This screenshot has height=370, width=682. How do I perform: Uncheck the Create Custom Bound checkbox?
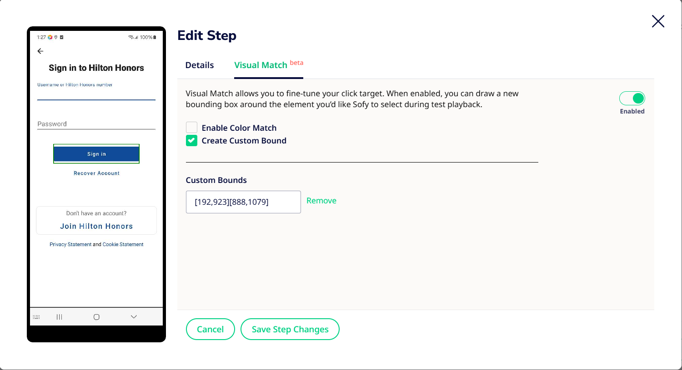(192, 141)
